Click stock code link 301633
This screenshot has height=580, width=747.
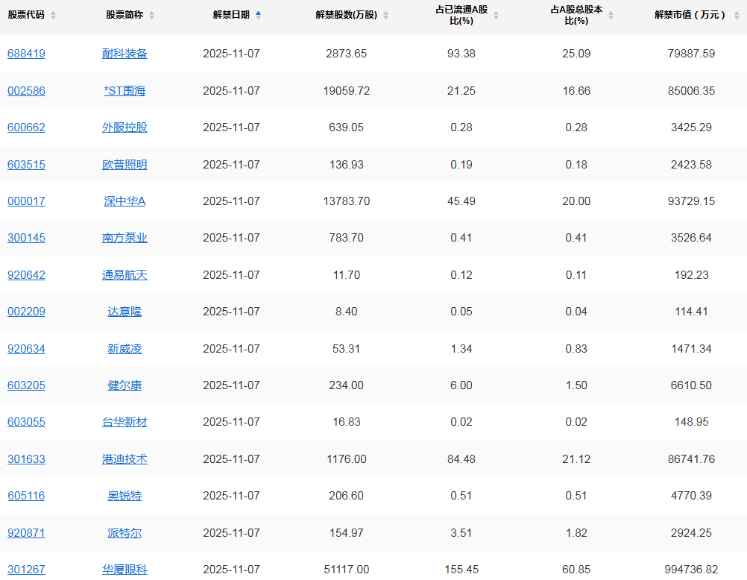(26, 459)
